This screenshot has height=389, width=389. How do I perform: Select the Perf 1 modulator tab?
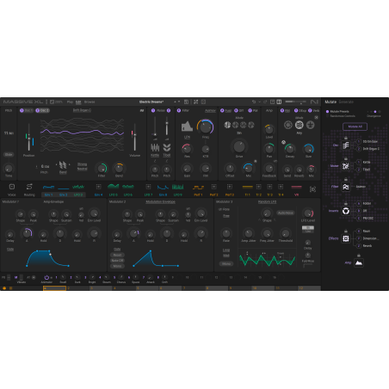(x=198, y=189)
